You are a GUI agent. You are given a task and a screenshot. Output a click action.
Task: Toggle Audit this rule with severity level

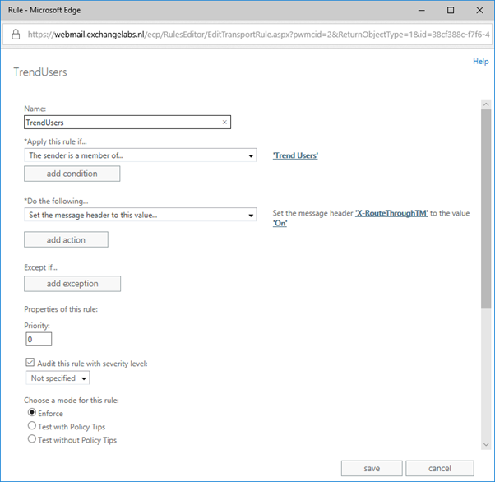[31, 363]
